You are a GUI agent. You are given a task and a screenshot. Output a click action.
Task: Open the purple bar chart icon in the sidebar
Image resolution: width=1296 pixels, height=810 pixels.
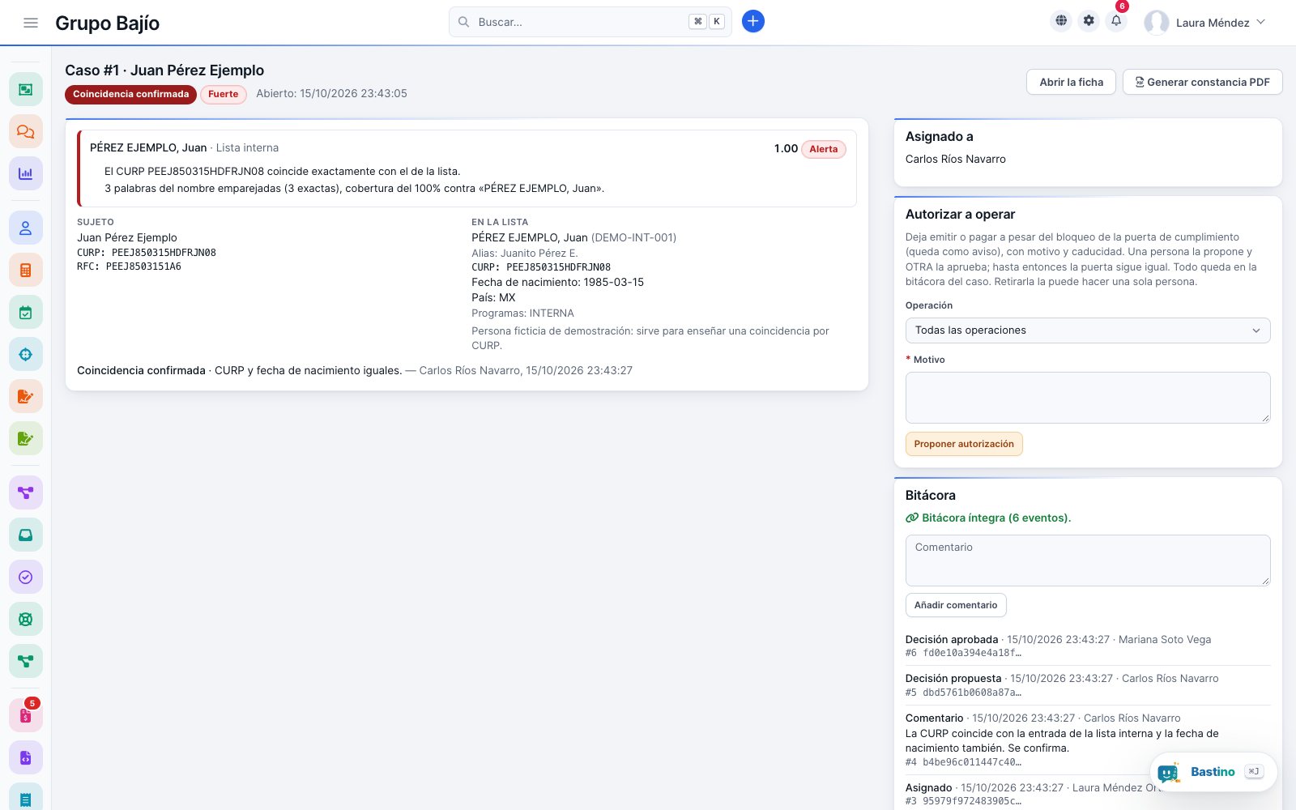[26, 173]
